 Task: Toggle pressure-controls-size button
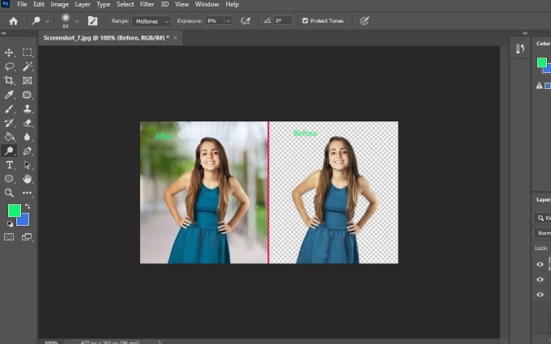click(x=365, y=21)
